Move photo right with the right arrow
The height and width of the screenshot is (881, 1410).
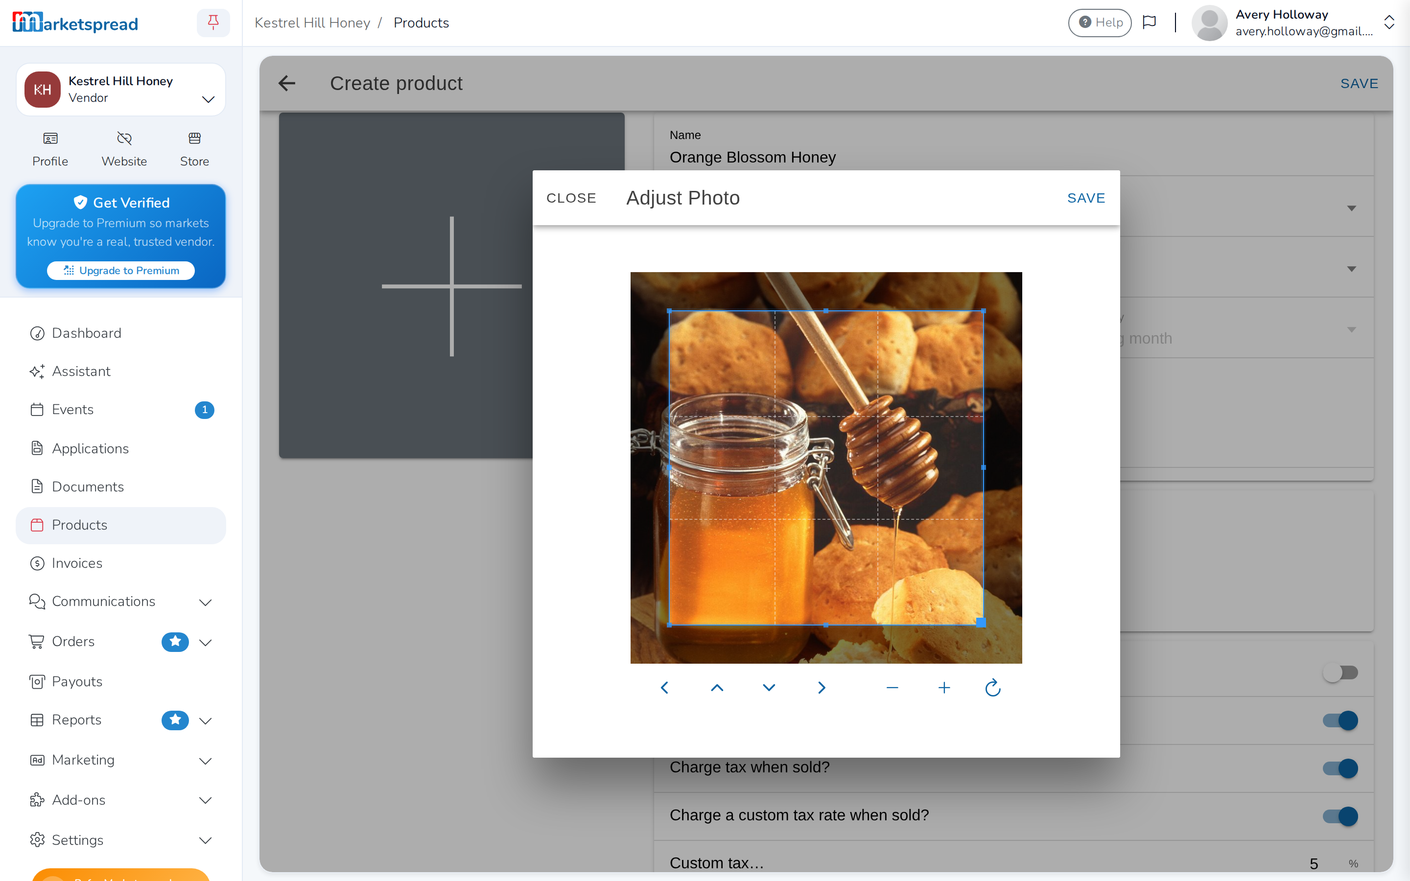coord(822,688)
